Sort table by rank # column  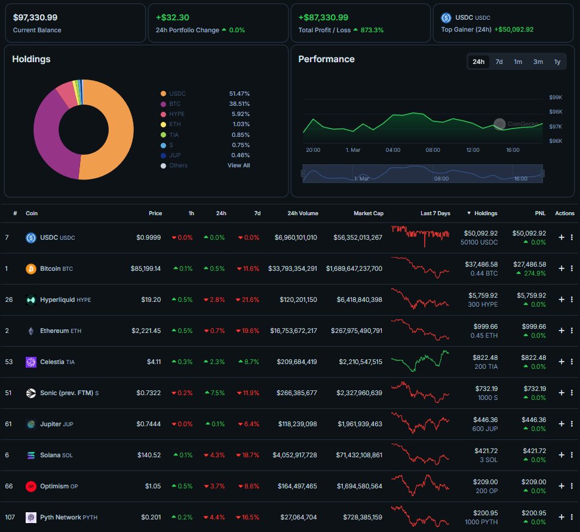coord(15,213)
